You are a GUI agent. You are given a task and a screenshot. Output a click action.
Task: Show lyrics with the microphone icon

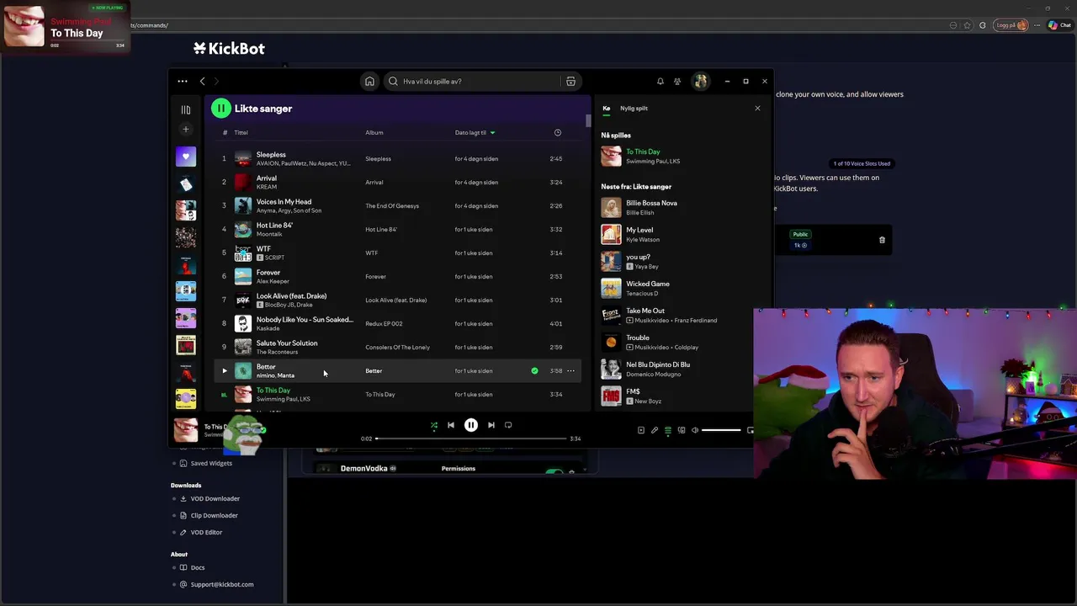point(655,430)
